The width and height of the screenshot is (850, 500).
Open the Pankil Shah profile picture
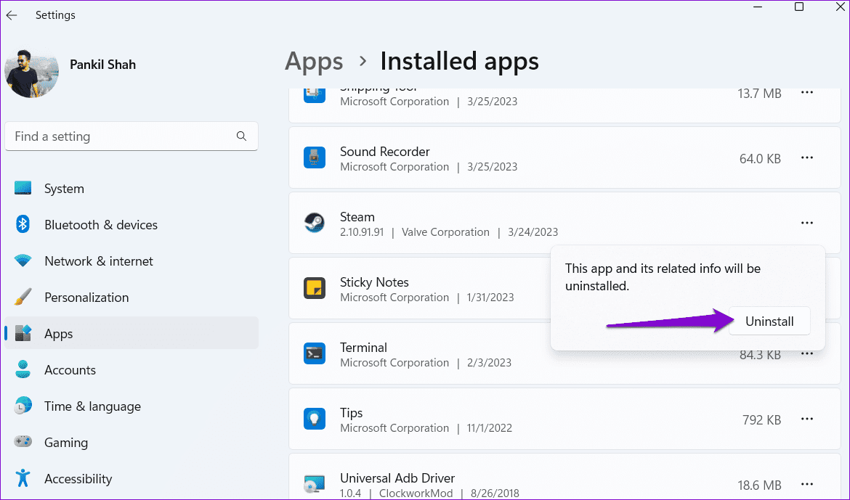tap(31, 75)
